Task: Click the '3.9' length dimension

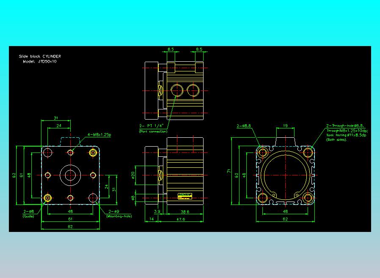Action: click(x=157, y=212)
